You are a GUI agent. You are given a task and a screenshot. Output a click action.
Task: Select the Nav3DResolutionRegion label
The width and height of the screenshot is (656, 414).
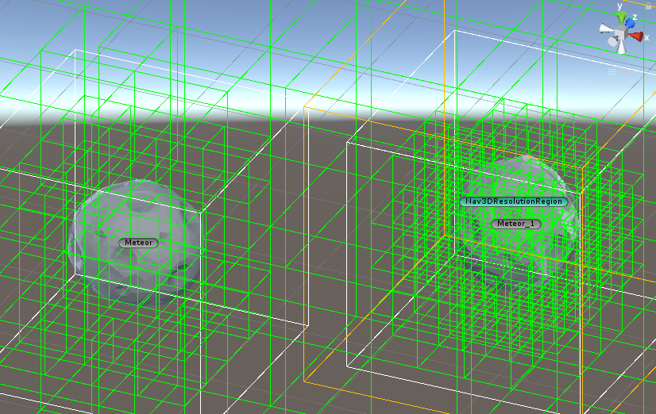pyautogui.click(x=514, y=201)
